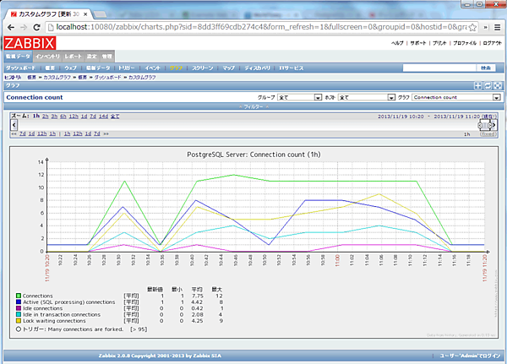Add graph to favorites plus icon
Viewport: 507px width, 364px height.
tap(477, 86)
